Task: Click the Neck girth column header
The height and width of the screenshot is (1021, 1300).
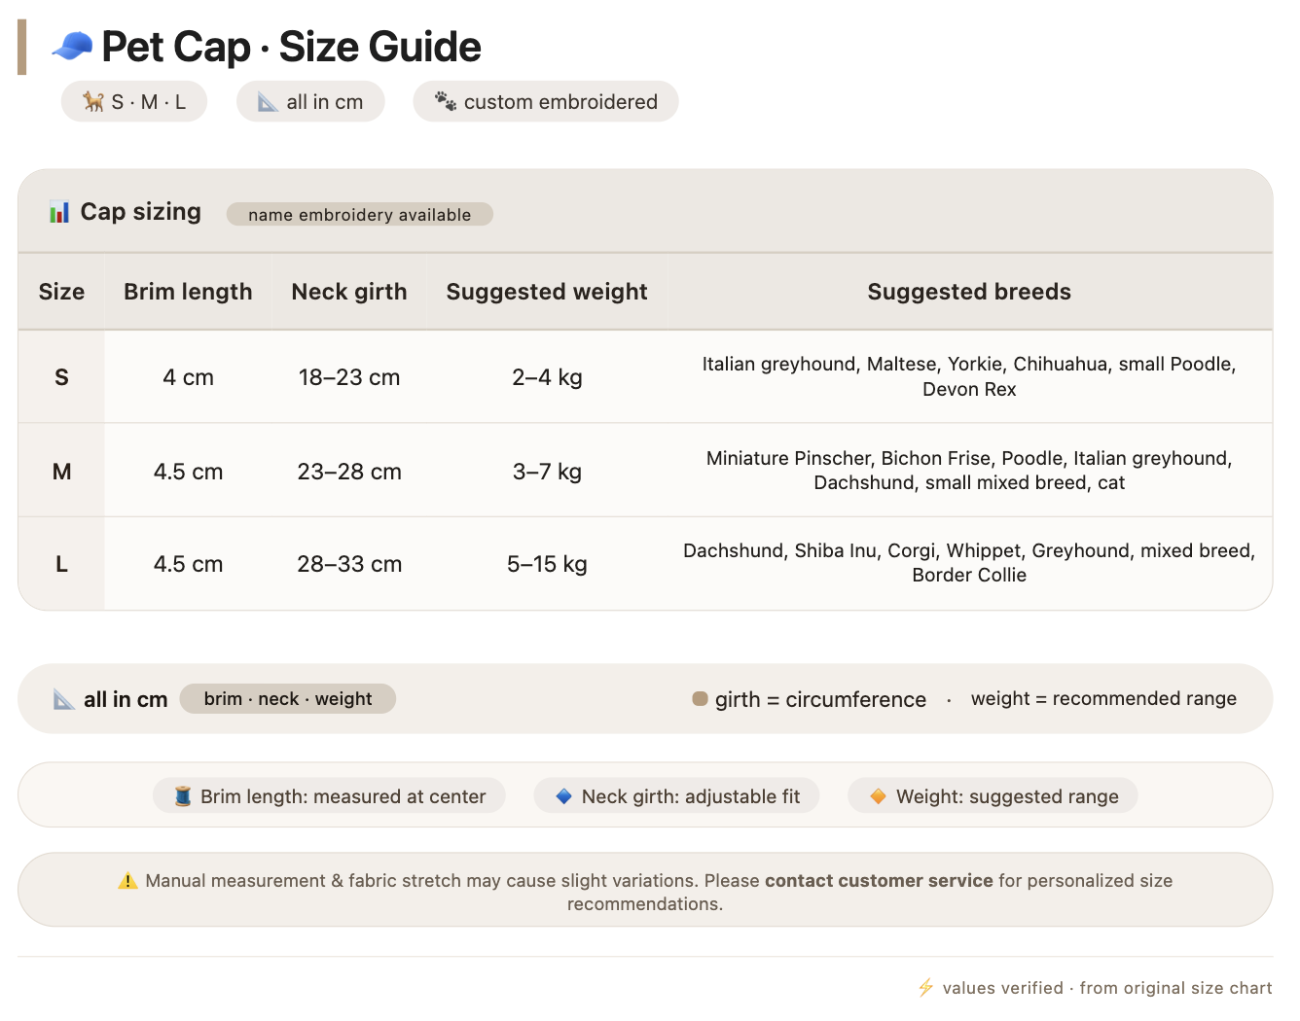Action: (349, 292)
